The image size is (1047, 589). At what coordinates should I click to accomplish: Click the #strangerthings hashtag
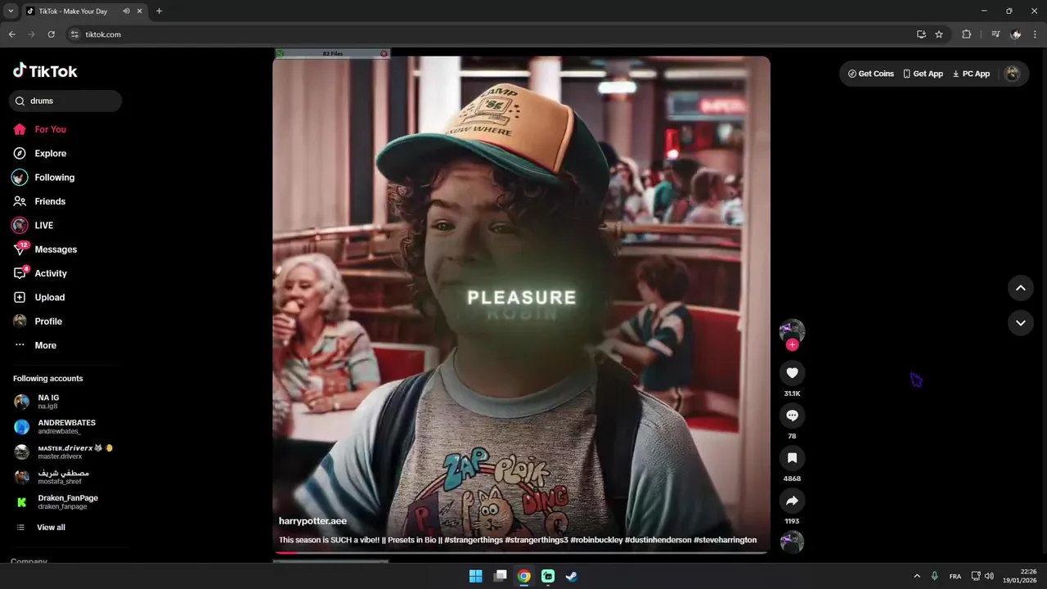(x=473, y=540)
